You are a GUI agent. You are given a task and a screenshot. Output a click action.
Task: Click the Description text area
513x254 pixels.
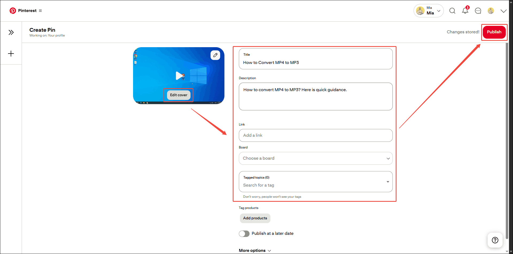click(316, 96)
